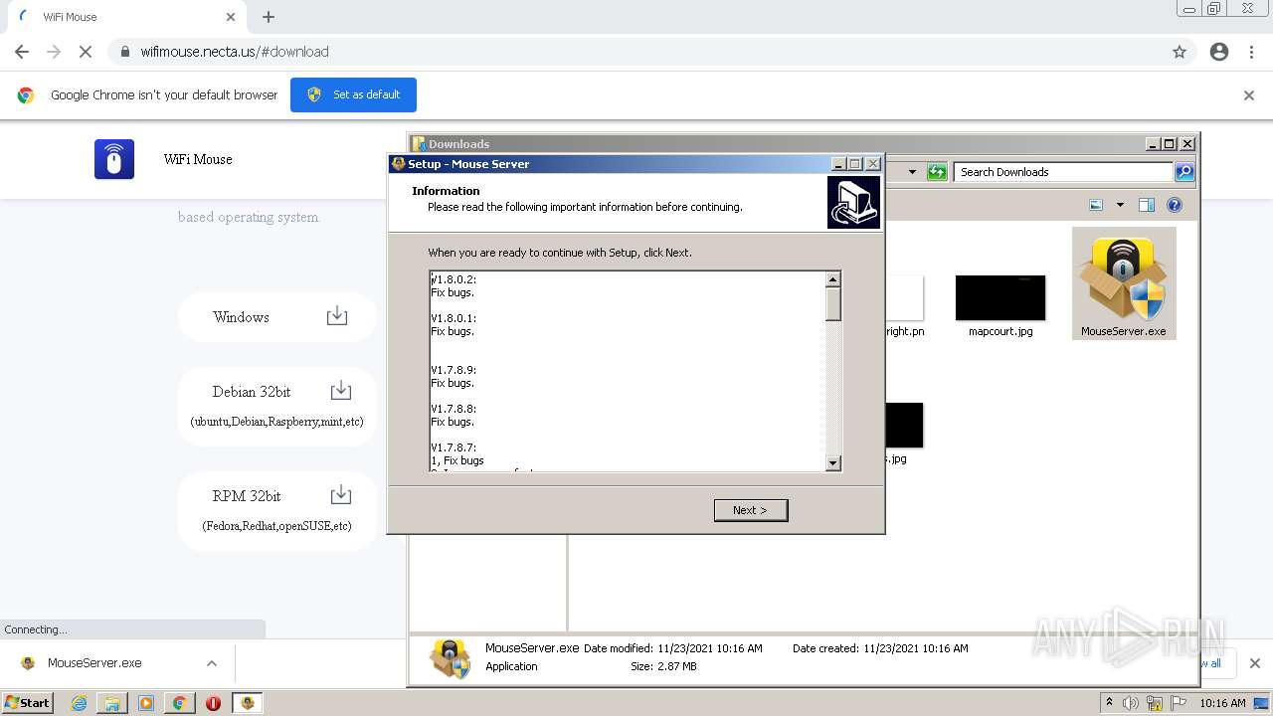1273x716 pixels.
Task: Select the MouseServer.exe file icon
Action: point(1124,283)
